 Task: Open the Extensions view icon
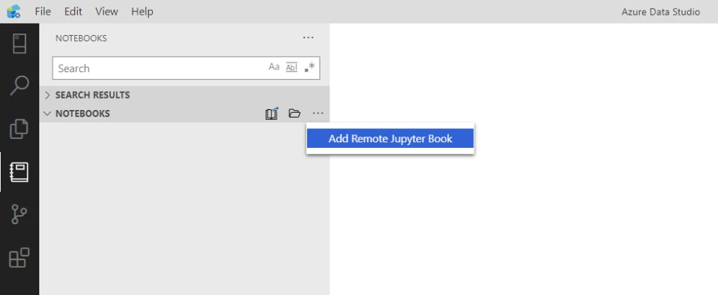[x=19, y=258]
